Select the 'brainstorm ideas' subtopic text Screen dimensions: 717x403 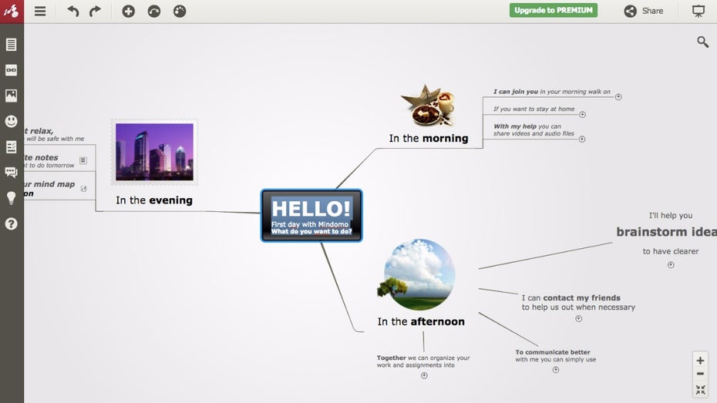(x=667, y=232)
